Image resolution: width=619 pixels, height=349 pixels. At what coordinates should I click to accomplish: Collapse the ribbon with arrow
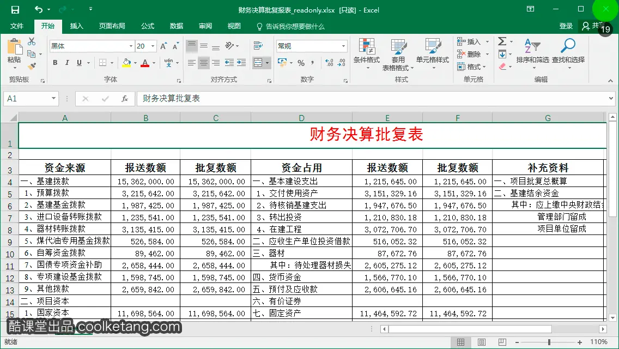[610, 81]
